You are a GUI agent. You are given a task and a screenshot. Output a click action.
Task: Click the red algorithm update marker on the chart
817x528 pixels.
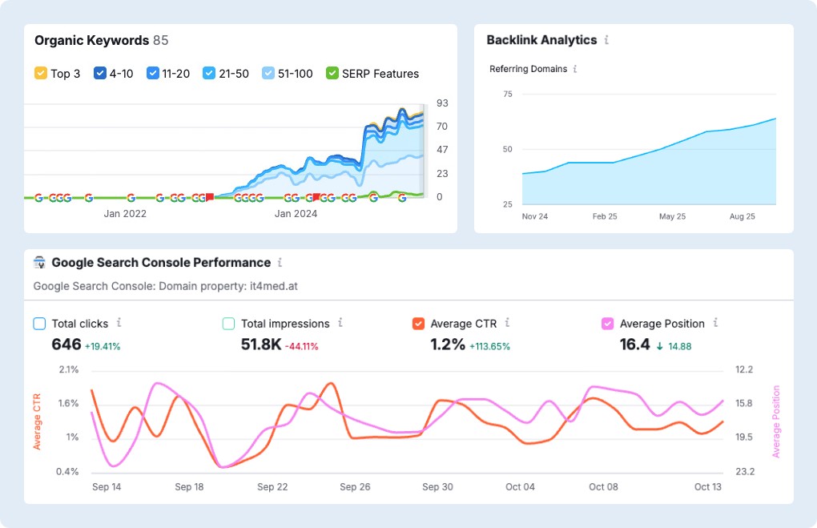(210, 195)
